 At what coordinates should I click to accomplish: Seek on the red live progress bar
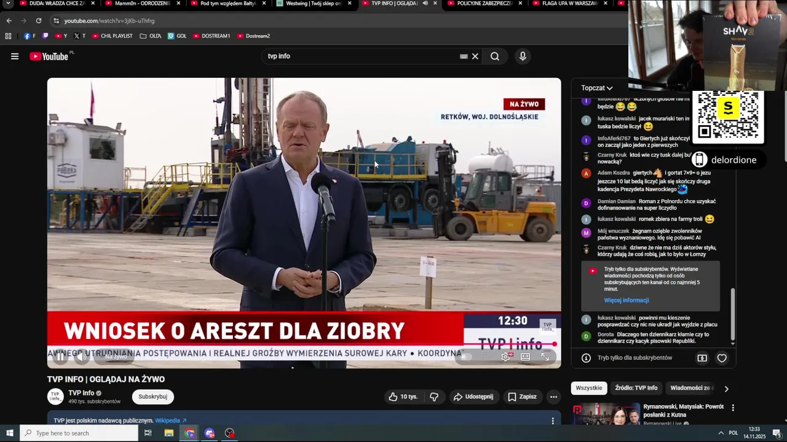[x=304, y=344]
